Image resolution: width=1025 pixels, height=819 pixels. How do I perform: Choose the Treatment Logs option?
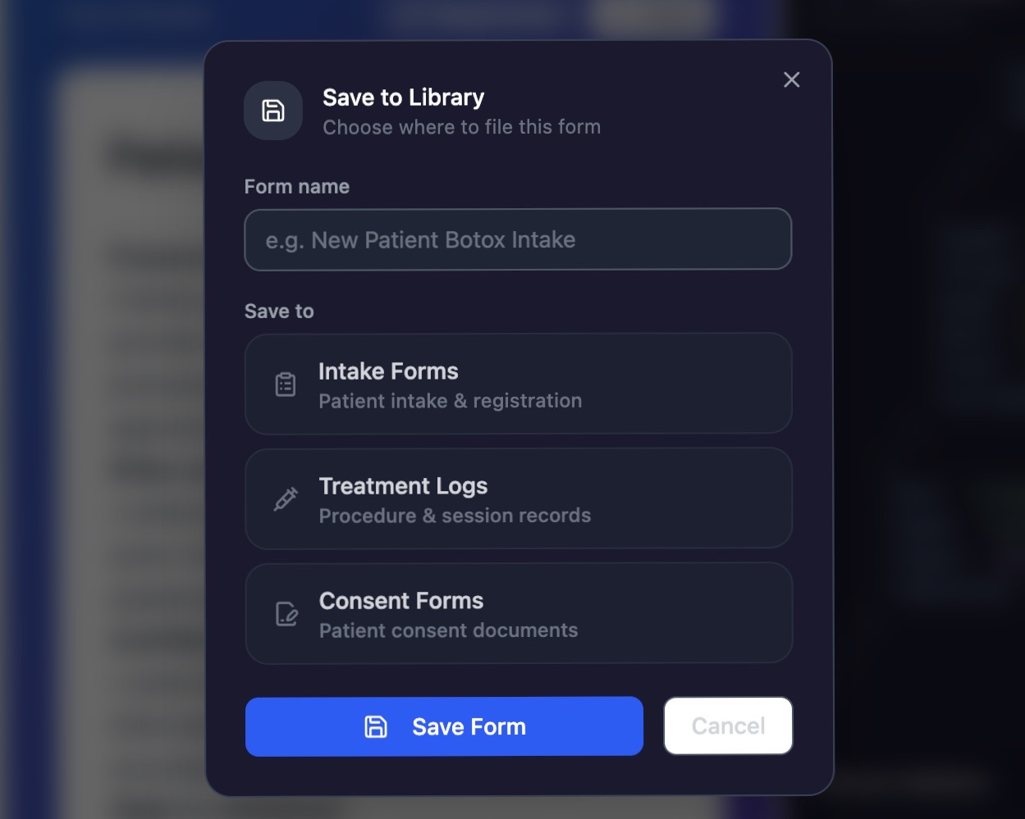(x=518, y=498)
